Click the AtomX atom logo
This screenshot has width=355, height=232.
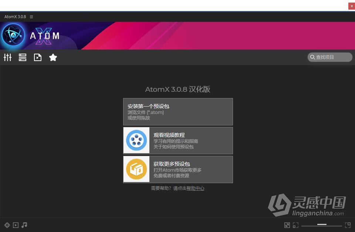click(x=13, y=36)
